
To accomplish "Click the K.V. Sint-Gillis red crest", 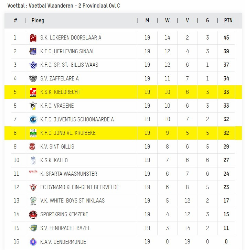I will [x=33, y=146].
